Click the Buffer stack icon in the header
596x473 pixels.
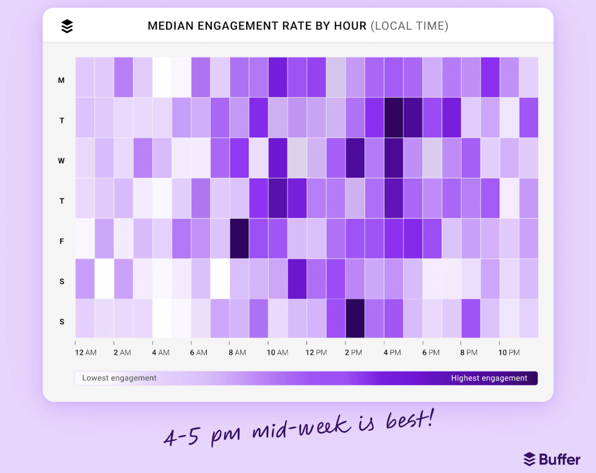tap(66, 26)
